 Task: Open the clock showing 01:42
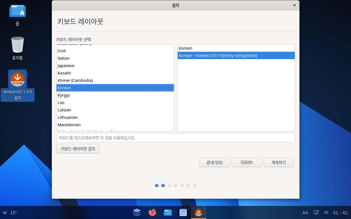tap(340, 213)
